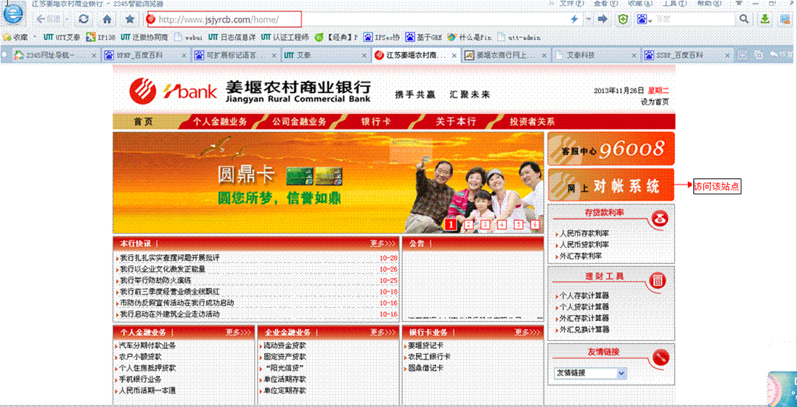
Task: Open the 收藏(A) menu
Action: click(x=640, y=3)
